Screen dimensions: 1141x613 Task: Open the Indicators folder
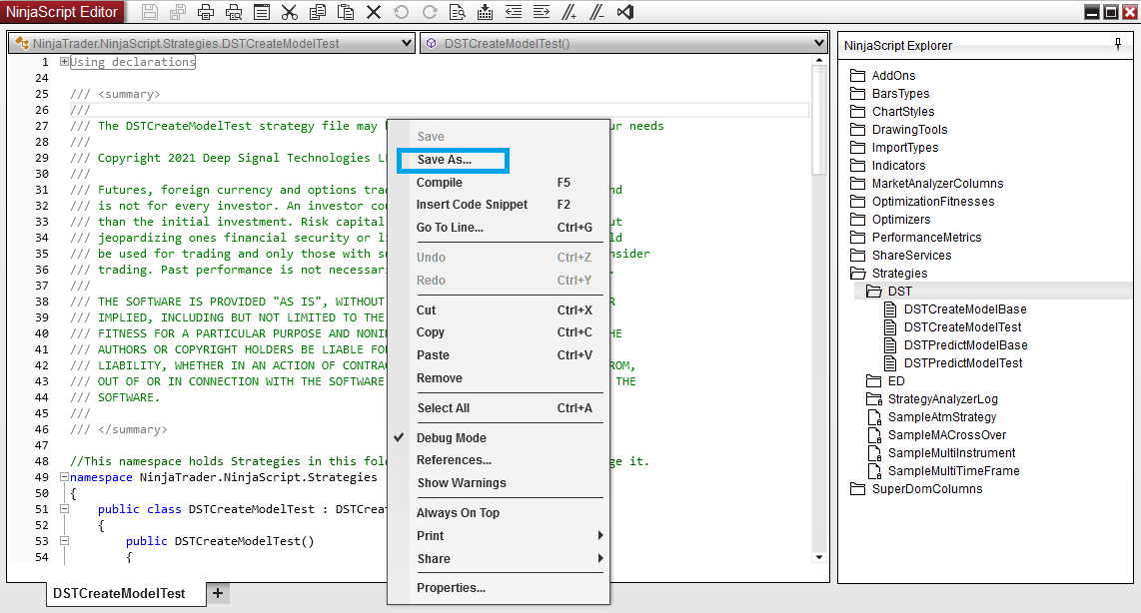[898, 165]
